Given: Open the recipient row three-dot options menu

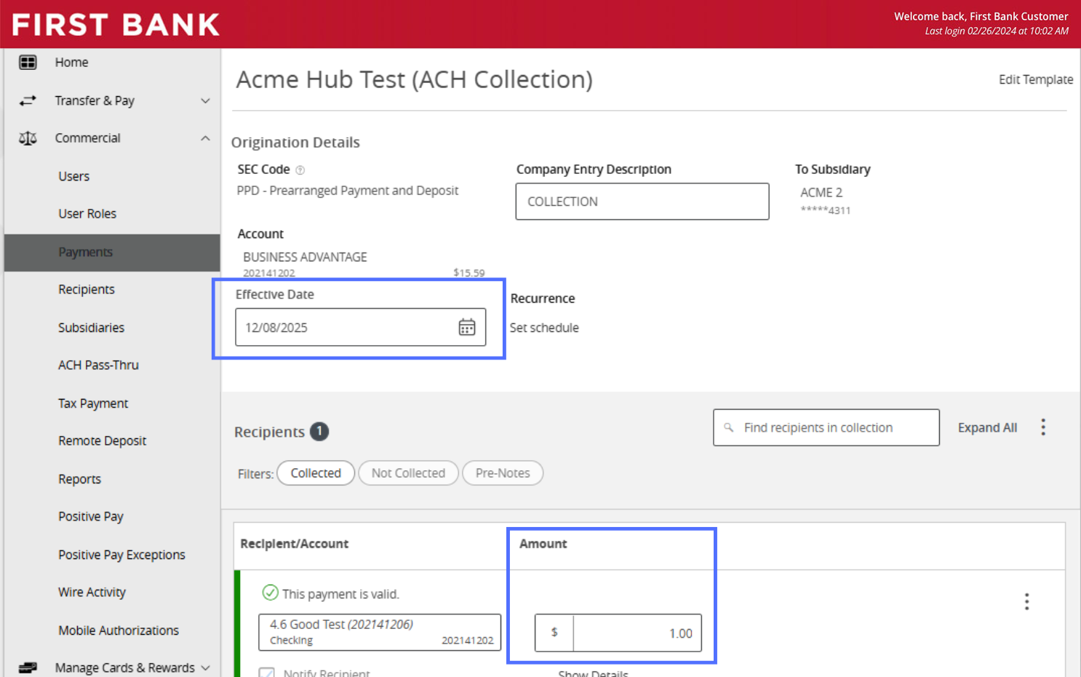Looking at the screenshot, I should coord(1026,601).
